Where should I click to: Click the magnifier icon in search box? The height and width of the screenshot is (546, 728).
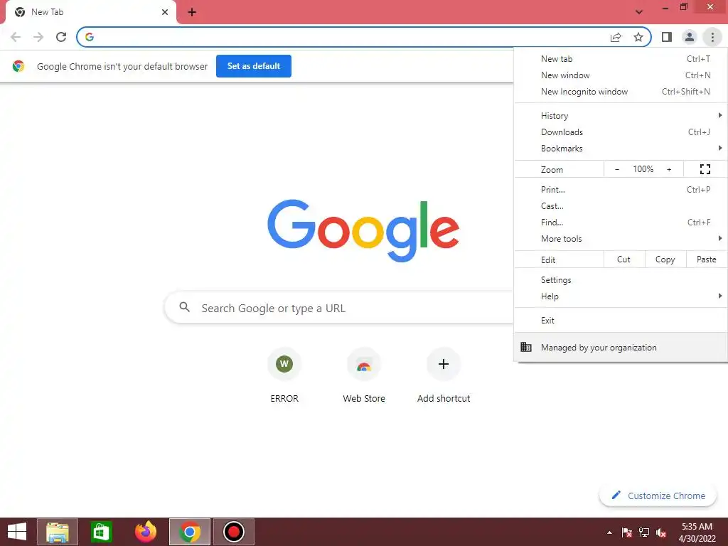[185, 307]
